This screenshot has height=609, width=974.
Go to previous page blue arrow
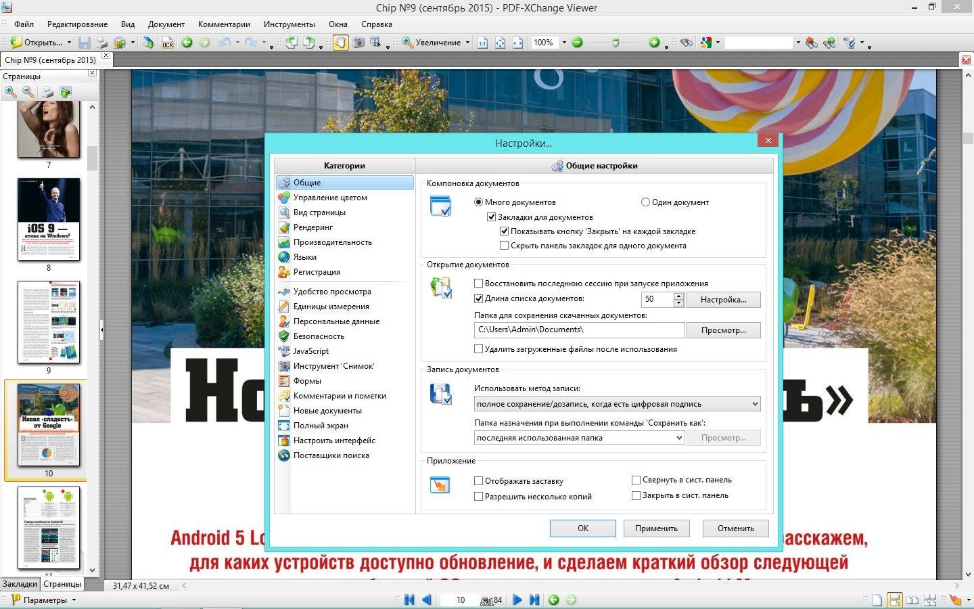(427, 600)
